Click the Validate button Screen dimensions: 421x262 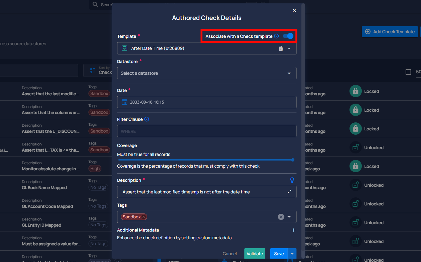click(x=255, y=254)
